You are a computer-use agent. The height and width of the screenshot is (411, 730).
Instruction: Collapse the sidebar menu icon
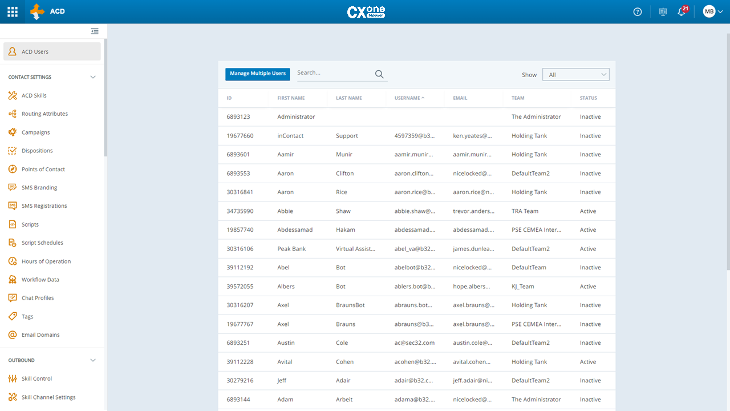pos(95,31)
